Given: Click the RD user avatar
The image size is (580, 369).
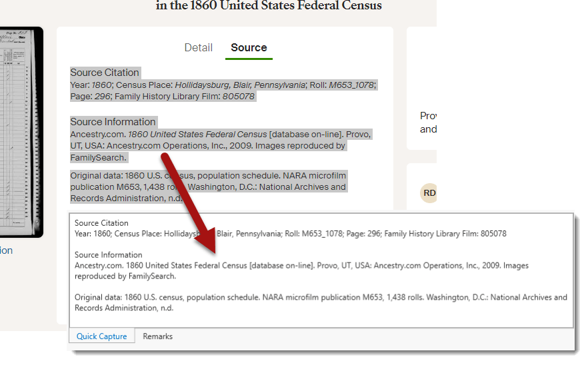Looking at the screenshot, I should point(429,192).
